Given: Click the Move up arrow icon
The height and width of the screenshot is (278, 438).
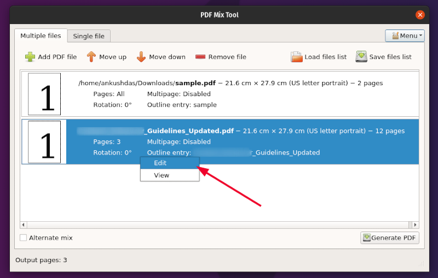Looking at the screenshot, I should pyautogui.click(x=91, y=57).
